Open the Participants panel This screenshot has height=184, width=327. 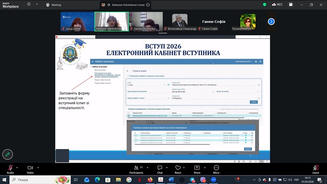tap(136, 168)
